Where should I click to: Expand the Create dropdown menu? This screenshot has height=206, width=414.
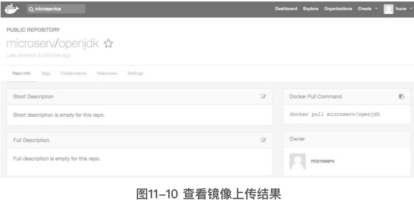[368, 9]
